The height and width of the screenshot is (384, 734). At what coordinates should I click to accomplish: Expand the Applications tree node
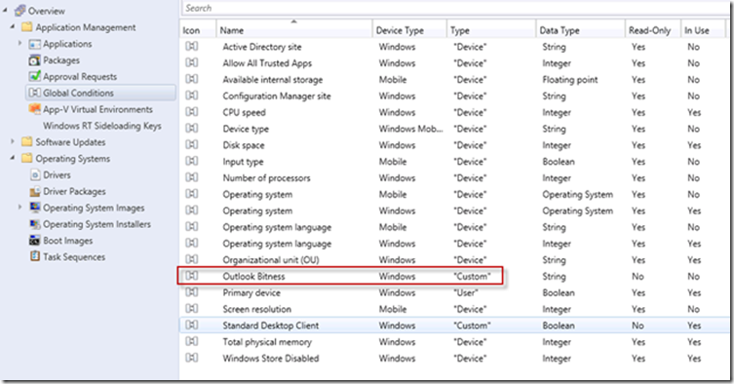[x=20, y=43]
